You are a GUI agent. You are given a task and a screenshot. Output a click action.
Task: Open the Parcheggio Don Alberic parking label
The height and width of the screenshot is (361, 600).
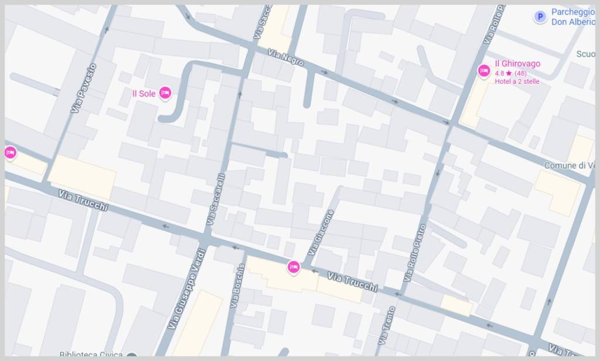click(573, 17)
